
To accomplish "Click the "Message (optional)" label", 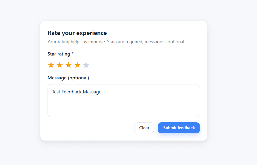I will 68,78.
